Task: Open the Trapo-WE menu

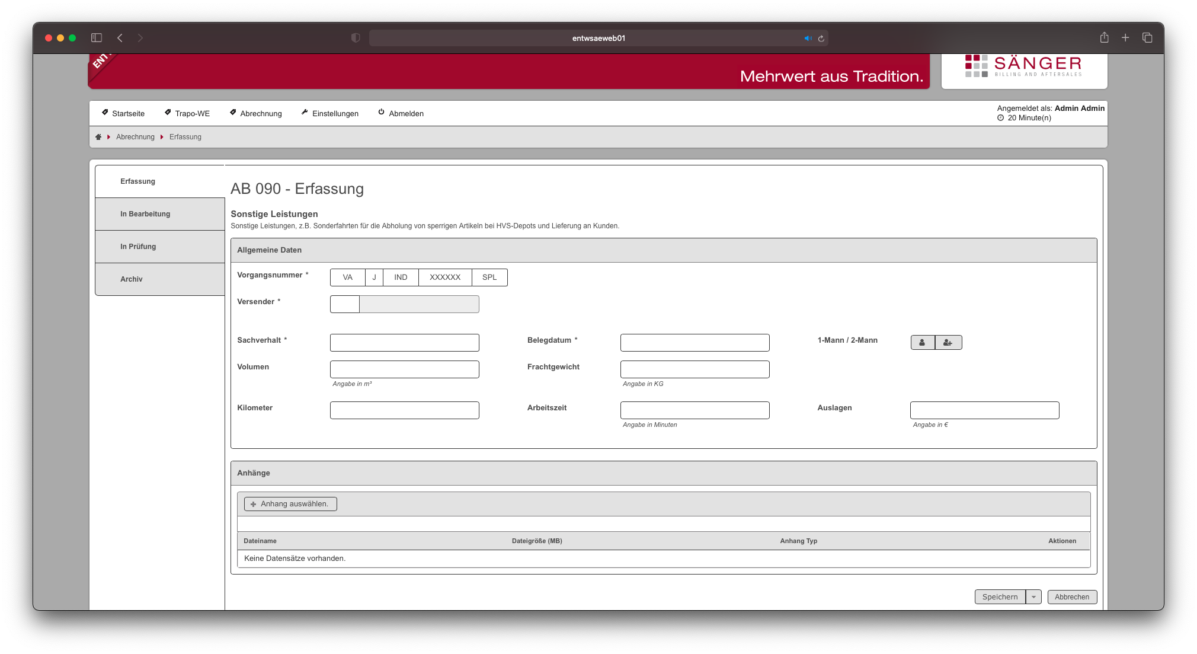Action: (187, 113)
